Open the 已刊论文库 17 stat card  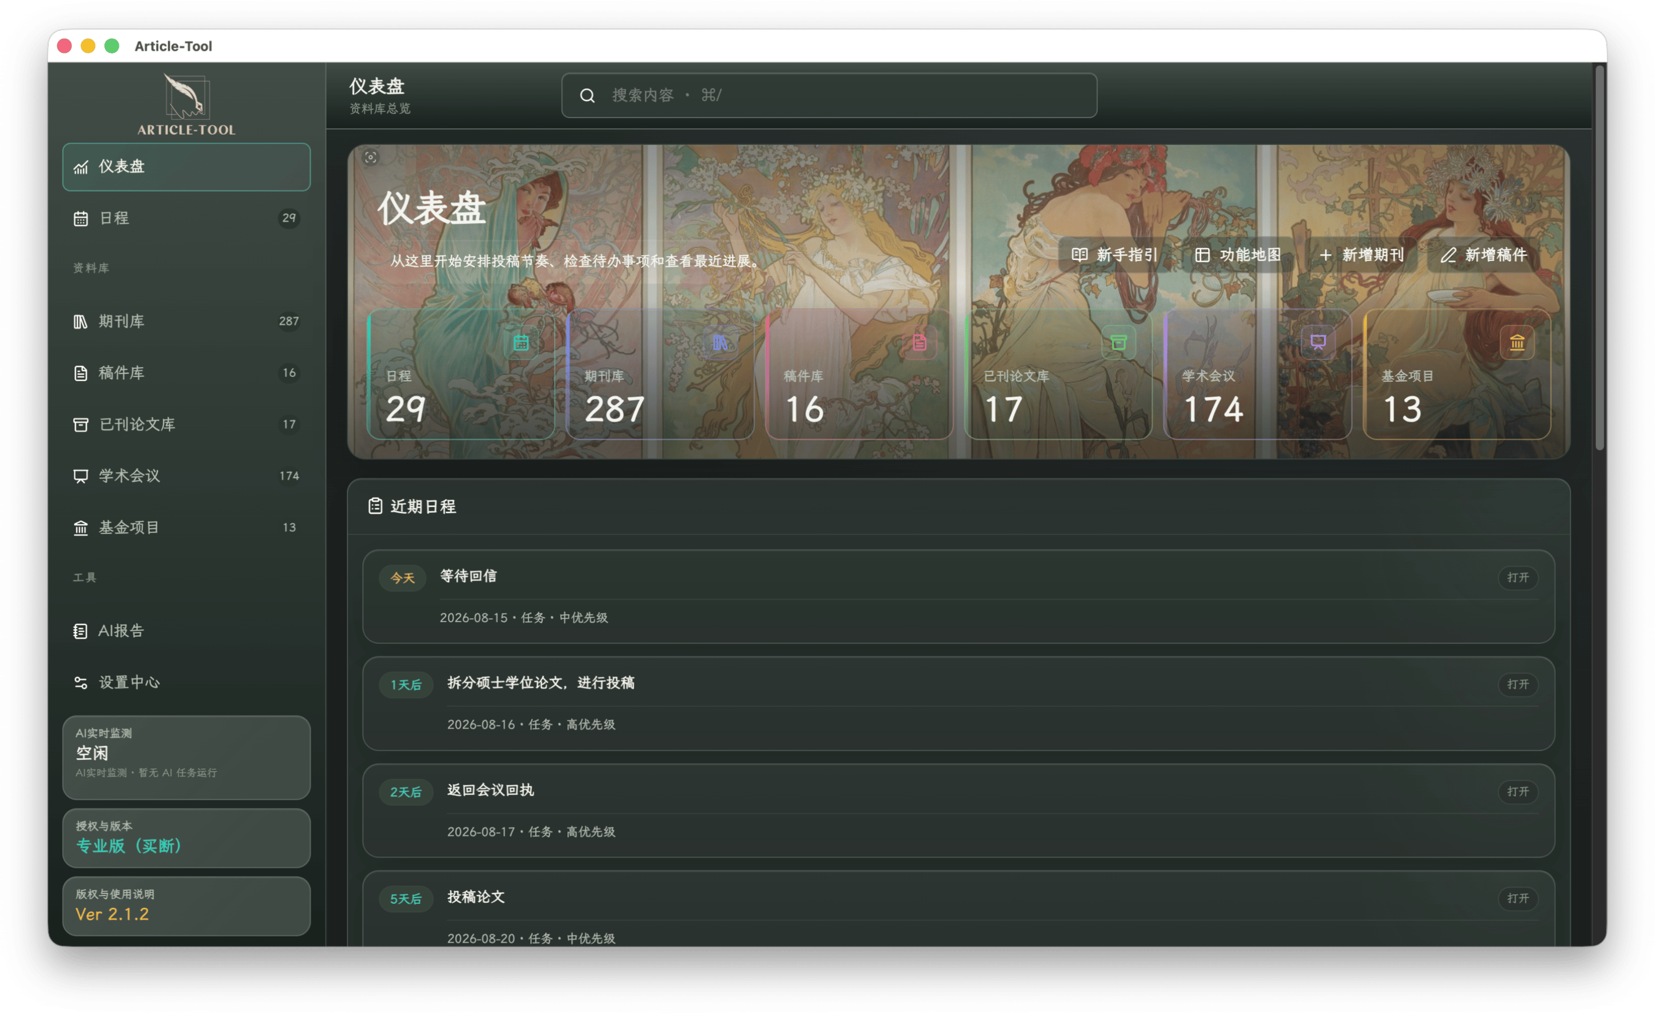pyautogui.click(x=1058, y=374)
